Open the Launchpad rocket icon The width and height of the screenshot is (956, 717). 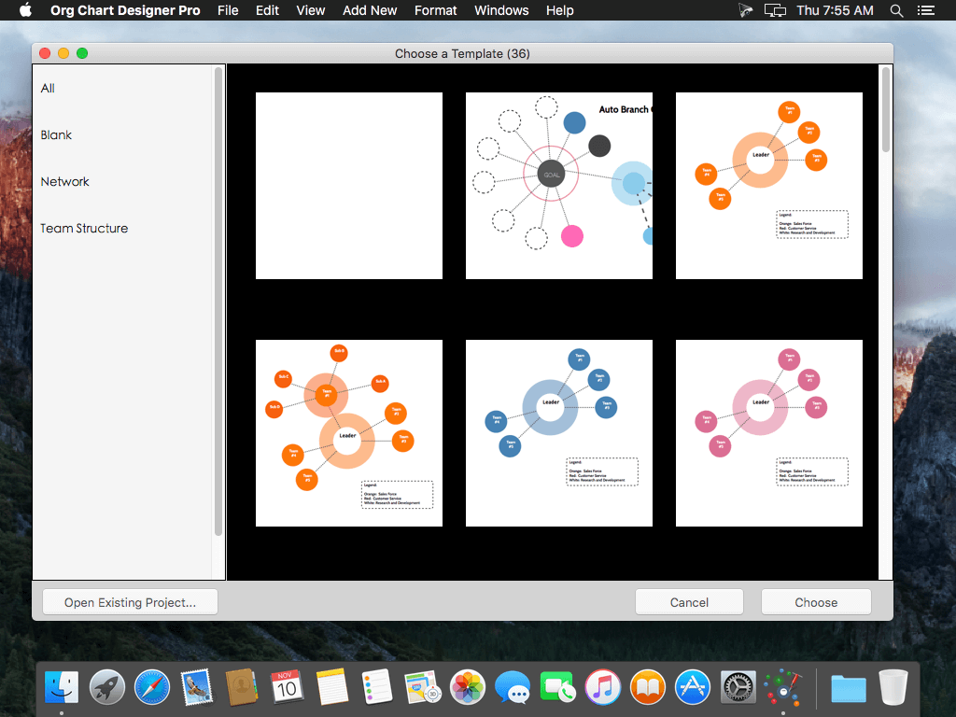tap(106, 687)
